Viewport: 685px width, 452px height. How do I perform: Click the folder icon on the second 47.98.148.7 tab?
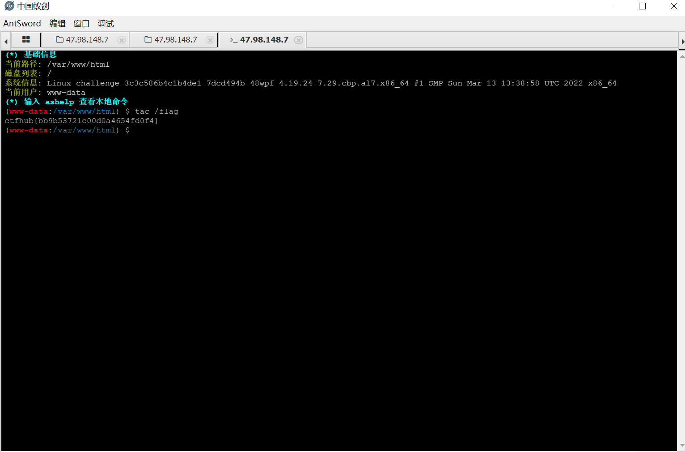[148, 39]
